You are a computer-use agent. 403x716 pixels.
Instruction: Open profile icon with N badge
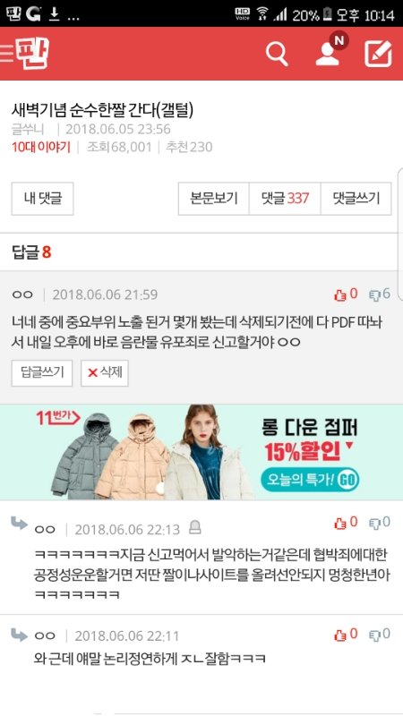tap(330, 51)
